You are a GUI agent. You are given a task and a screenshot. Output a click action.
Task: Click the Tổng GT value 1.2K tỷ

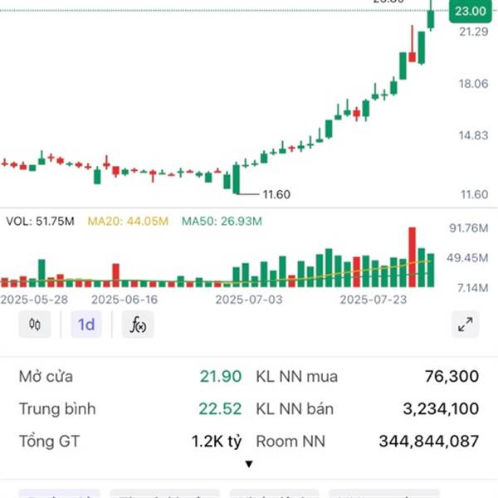point(217,442)
